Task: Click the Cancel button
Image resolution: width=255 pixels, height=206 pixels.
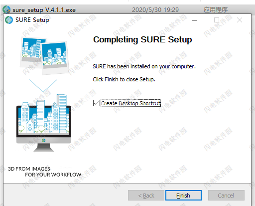Action: 226,196
